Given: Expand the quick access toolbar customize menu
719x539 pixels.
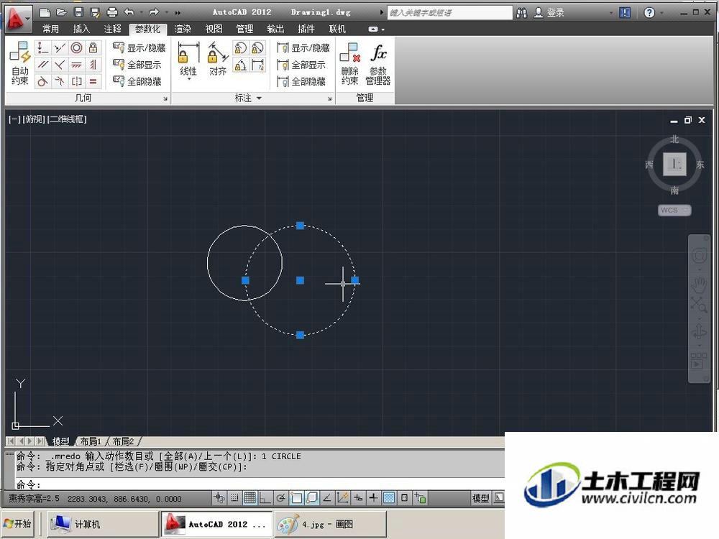Looking at the screenshot, I should (178, 12).
